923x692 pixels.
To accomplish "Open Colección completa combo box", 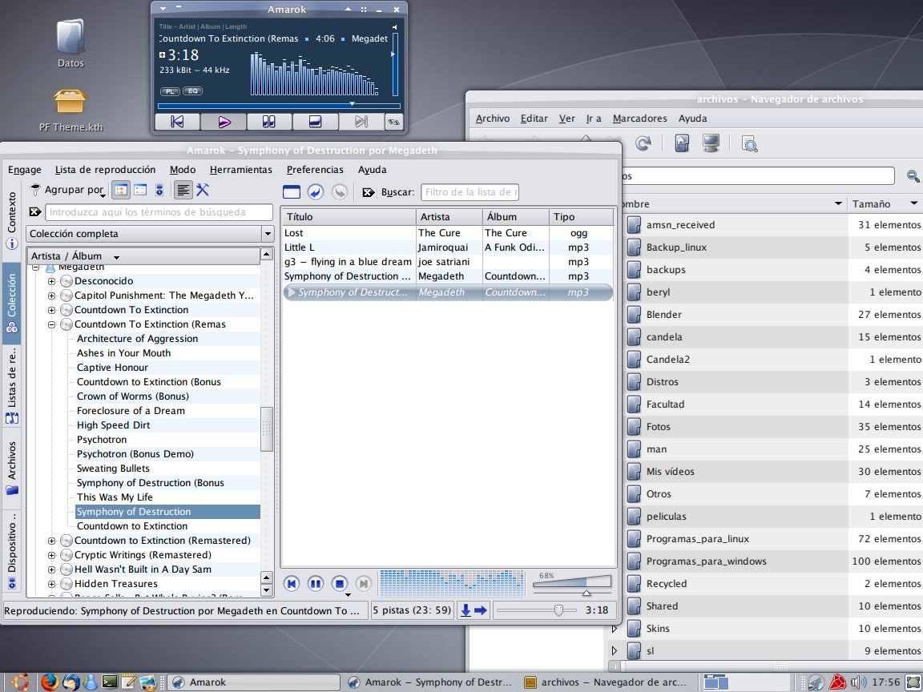I will [x=150, y=234].
